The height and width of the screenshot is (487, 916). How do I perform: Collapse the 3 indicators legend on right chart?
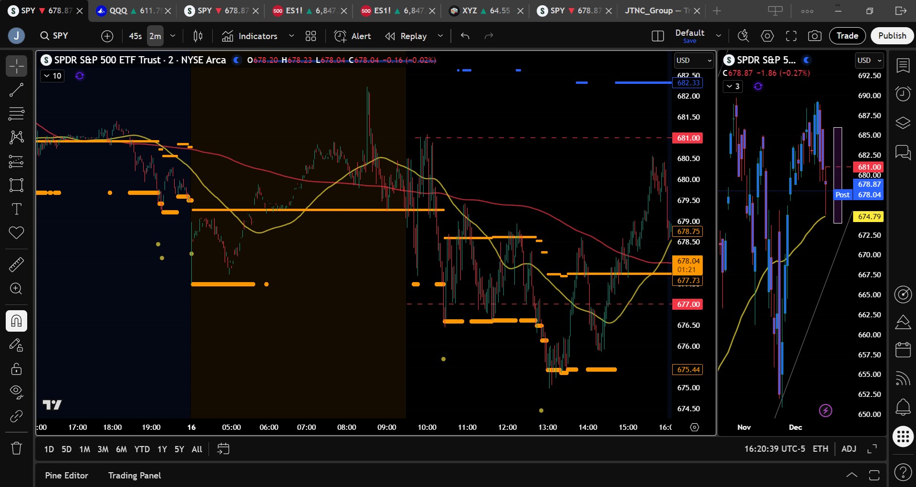pyautogui.click(x=733, y=86)
